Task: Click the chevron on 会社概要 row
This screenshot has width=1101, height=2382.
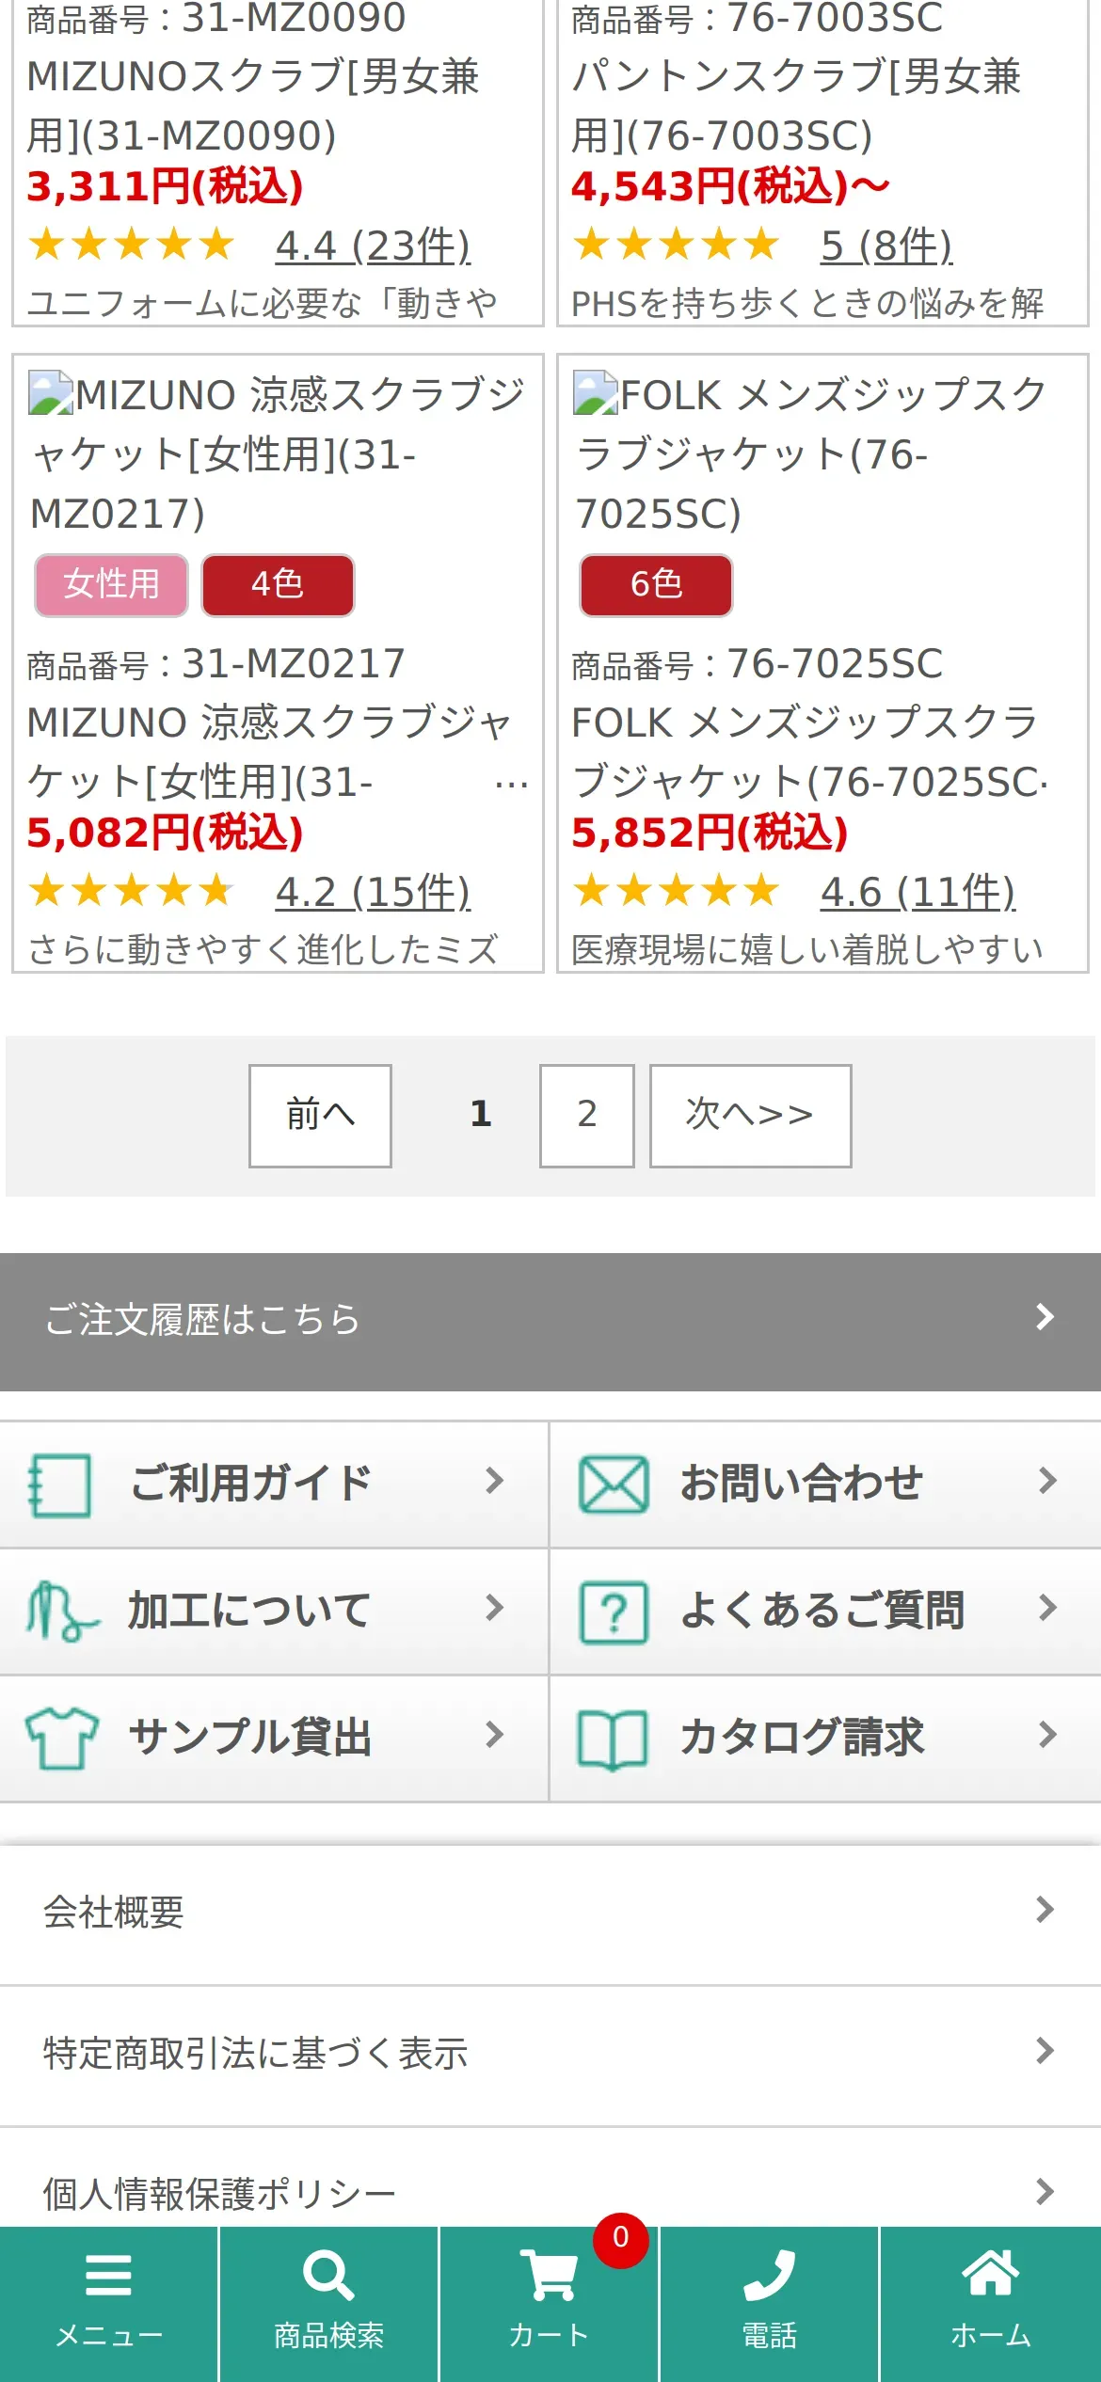Action: click(x=1045, y=1909)
